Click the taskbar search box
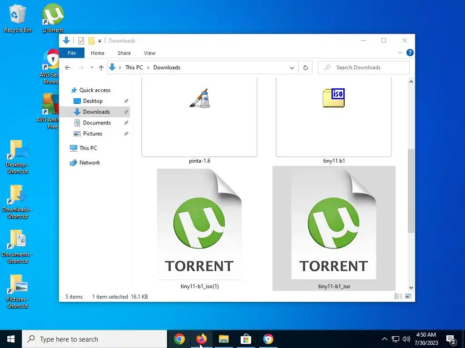Image resolution: width=465 pixels, height=348 pixels. pos(94,339)
